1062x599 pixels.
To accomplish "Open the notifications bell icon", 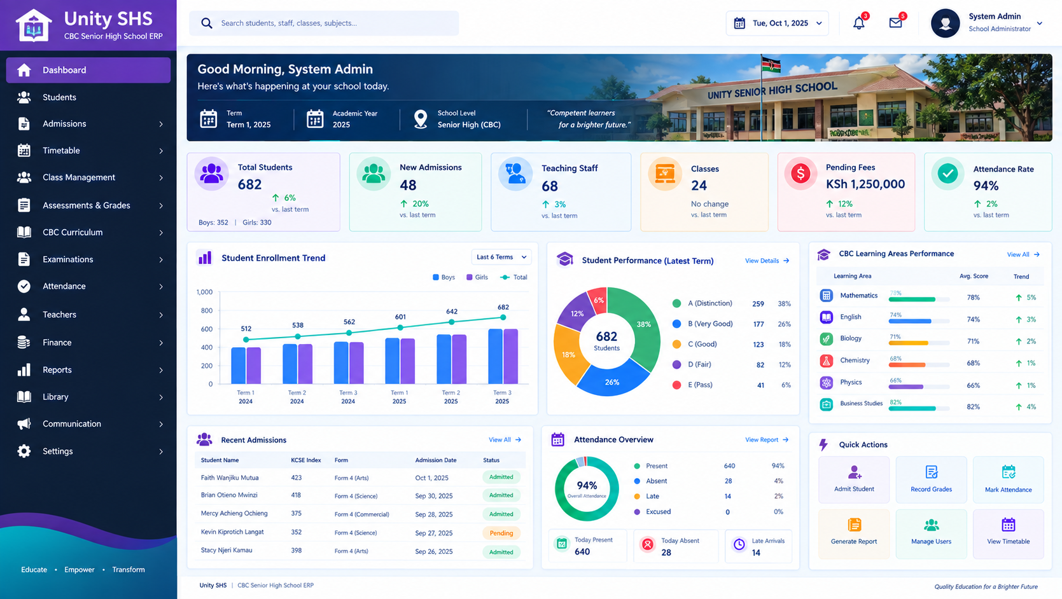I will coord(859,24).
